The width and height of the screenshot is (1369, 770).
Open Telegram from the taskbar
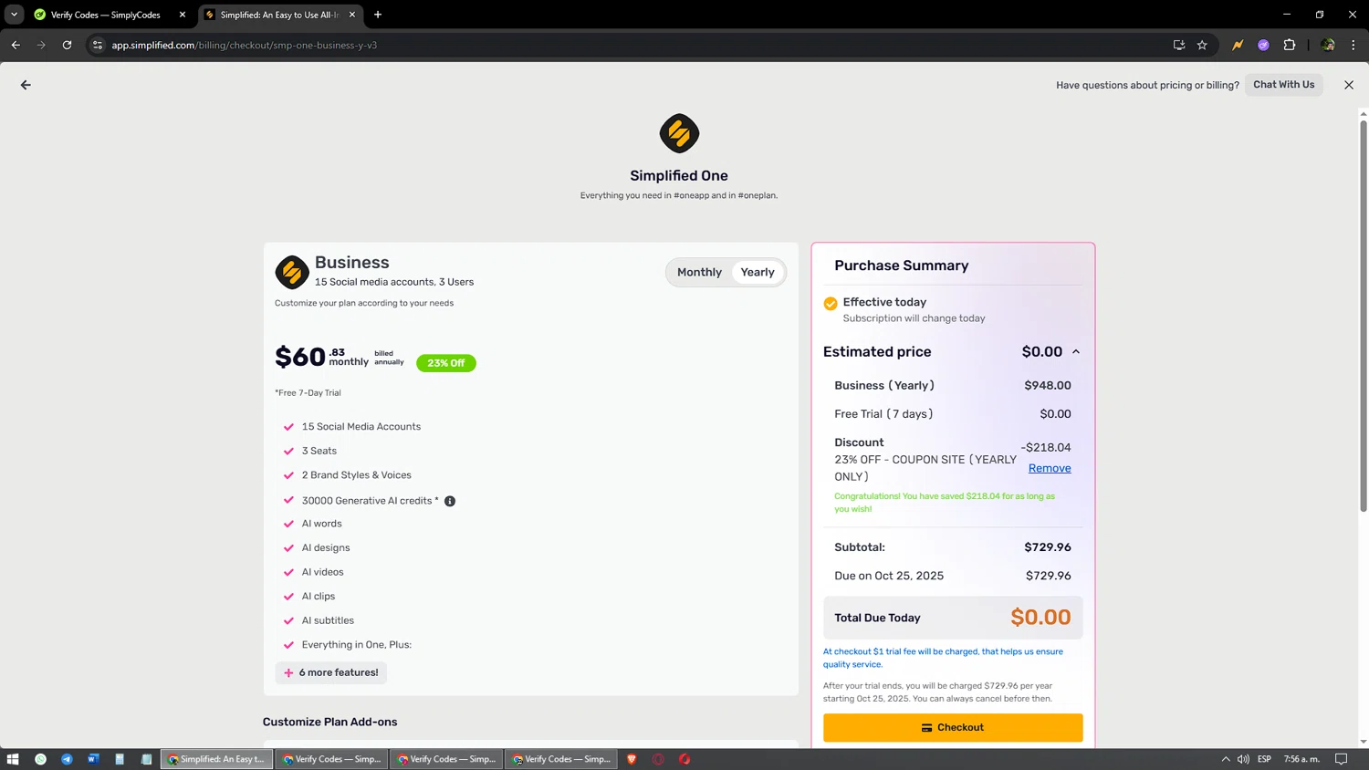point(67,759)
